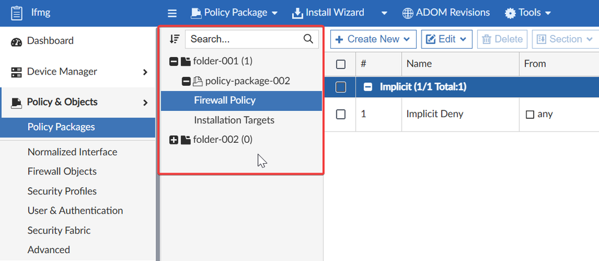Click the Edit button in the toolbar
599x261 pixels.
point(447,39)
